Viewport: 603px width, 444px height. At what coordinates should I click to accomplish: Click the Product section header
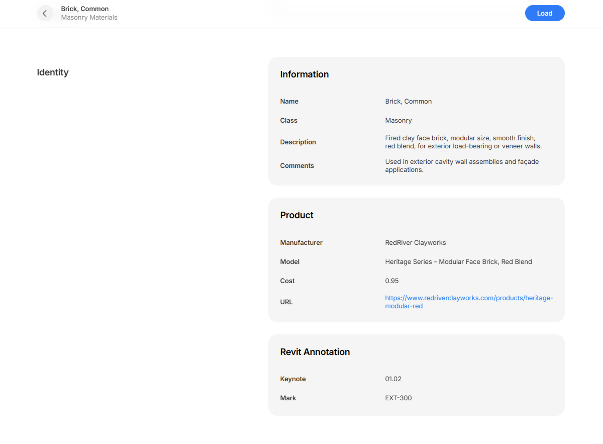(296, 215)
